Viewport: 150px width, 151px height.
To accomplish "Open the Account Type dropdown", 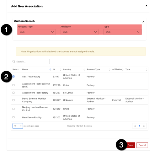I will coord(37,32).
